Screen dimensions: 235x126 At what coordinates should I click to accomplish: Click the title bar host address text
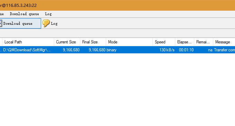tap(18, 6)
